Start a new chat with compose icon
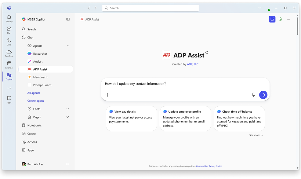301x179 pixels. [x=272, y=19]
